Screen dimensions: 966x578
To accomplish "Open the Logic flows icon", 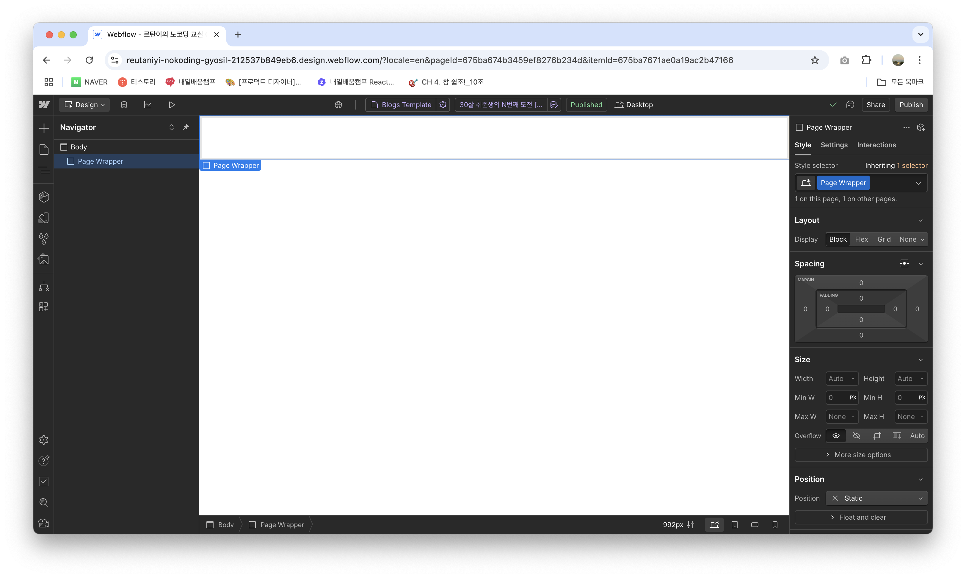I will 44,286.
